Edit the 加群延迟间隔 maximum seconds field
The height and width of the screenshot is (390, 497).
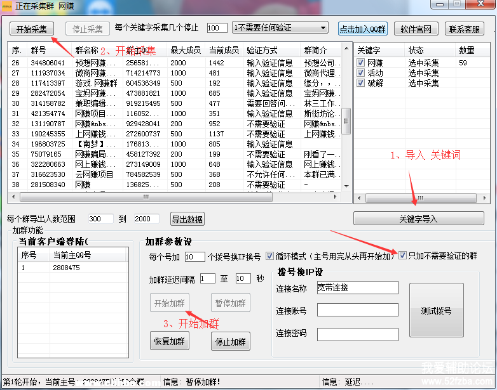243,278
